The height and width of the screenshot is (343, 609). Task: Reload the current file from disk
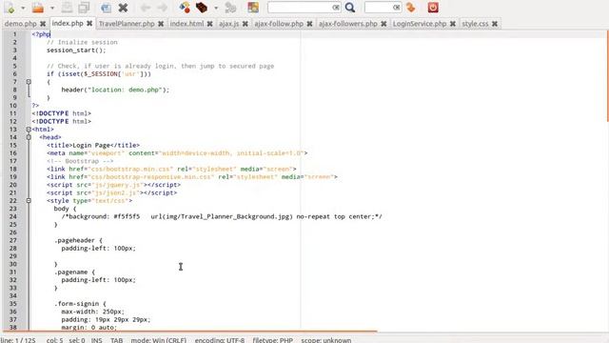106,8
